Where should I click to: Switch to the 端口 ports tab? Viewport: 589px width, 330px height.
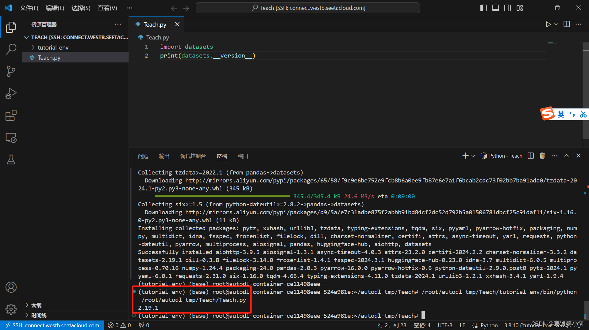click(243, 156)
